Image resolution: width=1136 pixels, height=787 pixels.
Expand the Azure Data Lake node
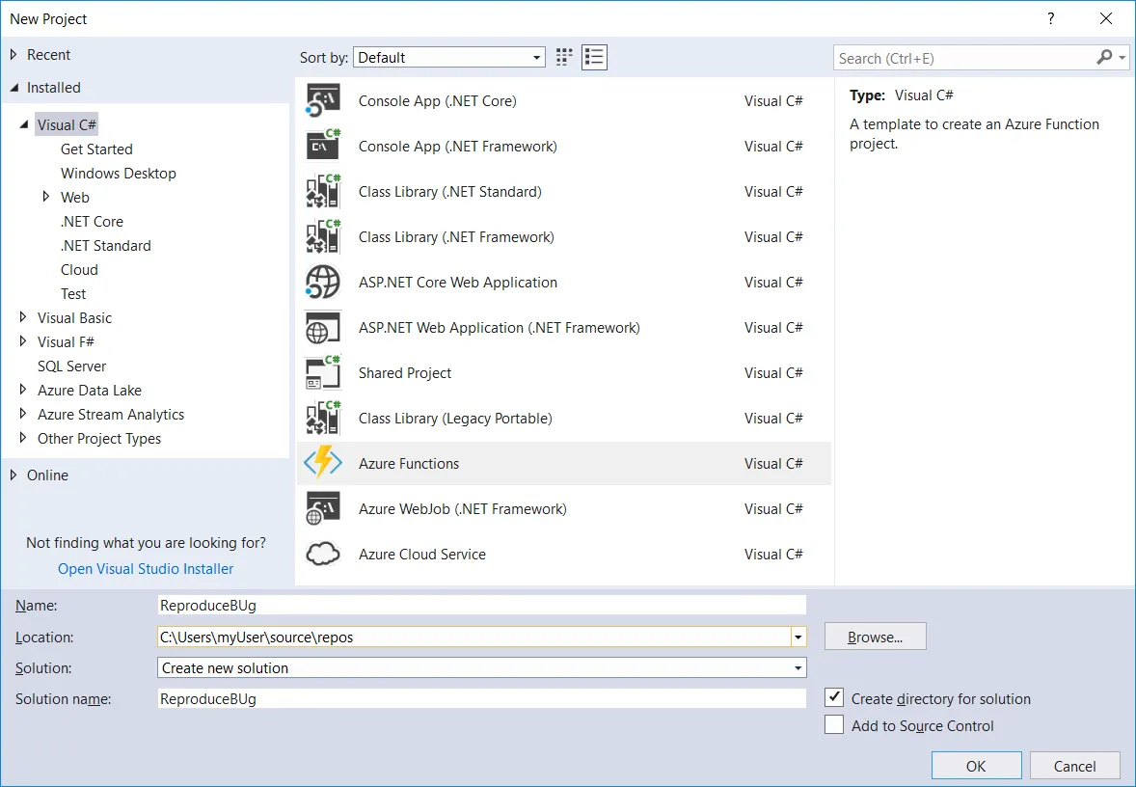[x=22, y=389]
